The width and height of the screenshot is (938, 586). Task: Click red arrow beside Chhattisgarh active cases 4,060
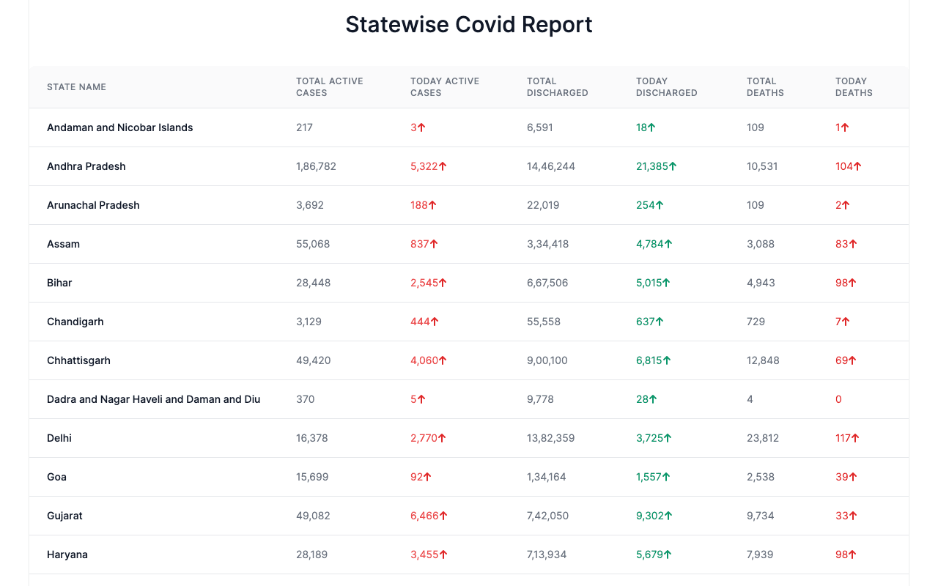click(x=443, y=360)
